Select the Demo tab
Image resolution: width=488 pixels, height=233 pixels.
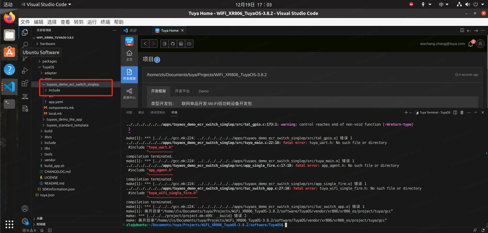pos(204,91)
